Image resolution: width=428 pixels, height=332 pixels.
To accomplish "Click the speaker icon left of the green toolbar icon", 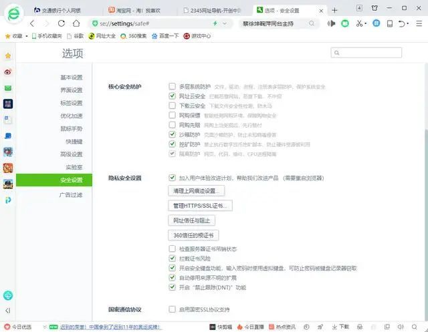I will (x=332, y=24).
